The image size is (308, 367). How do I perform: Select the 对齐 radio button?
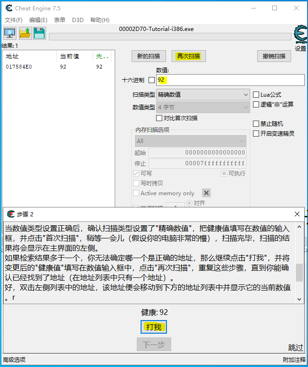pos(189,203)
